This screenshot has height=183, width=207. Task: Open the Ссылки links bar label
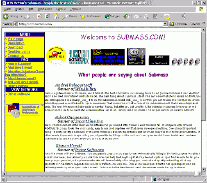tap(196, 24)
